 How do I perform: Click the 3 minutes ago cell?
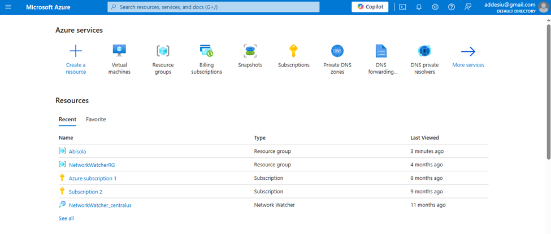[x=427, y=151]
